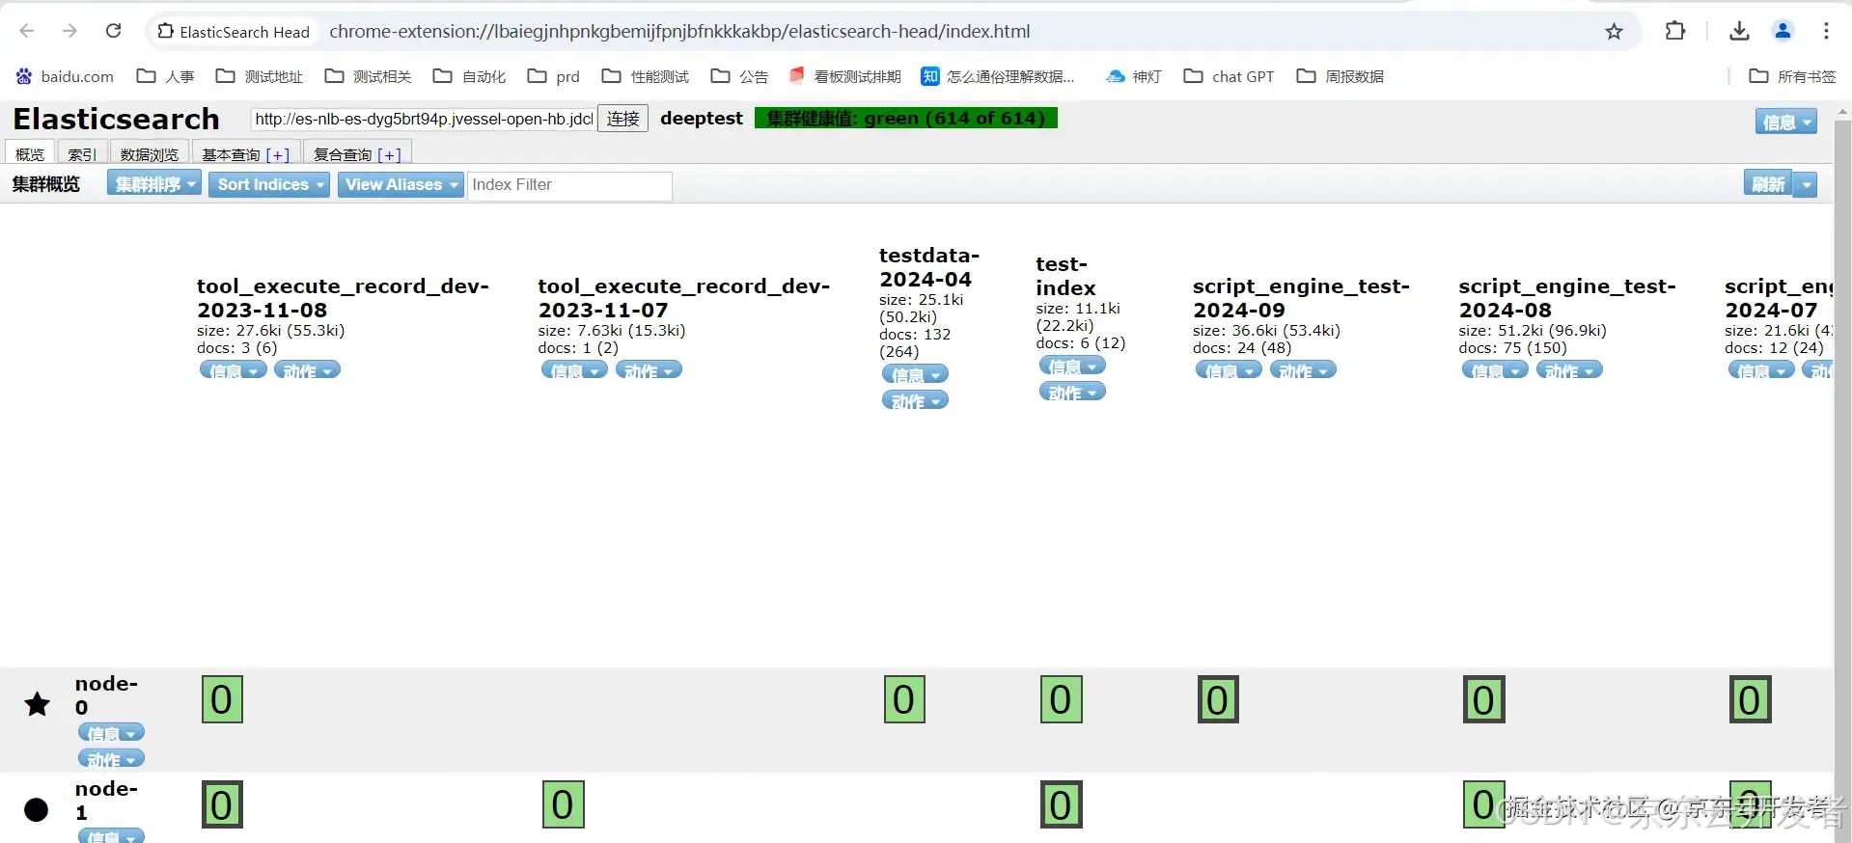Open 动作 dropdown for tool_execute_record_dev-2023-11-08

pyautogui.click(x=308, y=370)
